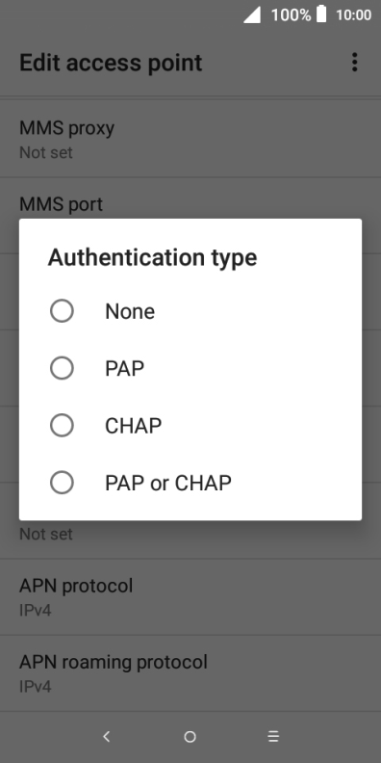
Task: Select the None radio button
Action: click(x=62, y=311)
